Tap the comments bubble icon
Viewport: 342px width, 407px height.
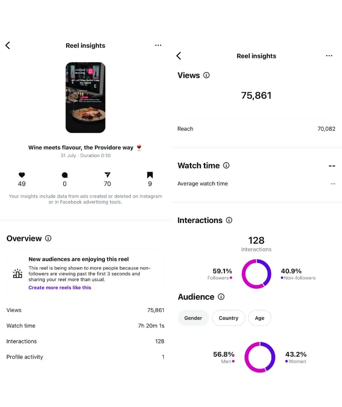click(65, 175)
